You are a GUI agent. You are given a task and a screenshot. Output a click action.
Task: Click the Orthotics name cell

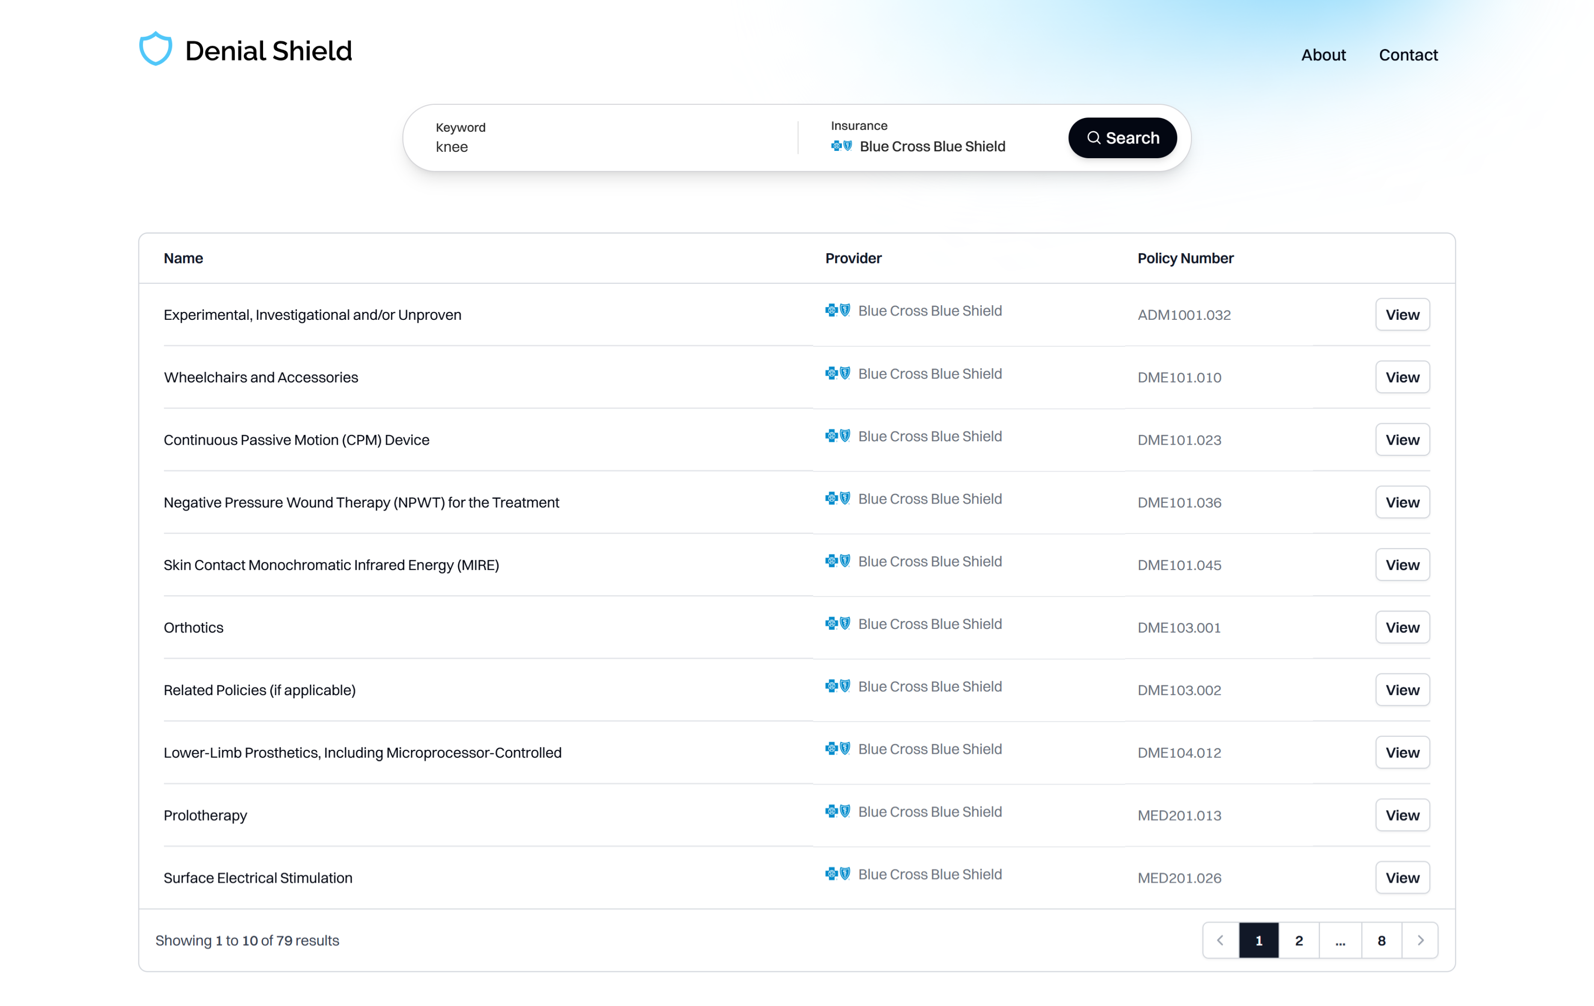193,627
